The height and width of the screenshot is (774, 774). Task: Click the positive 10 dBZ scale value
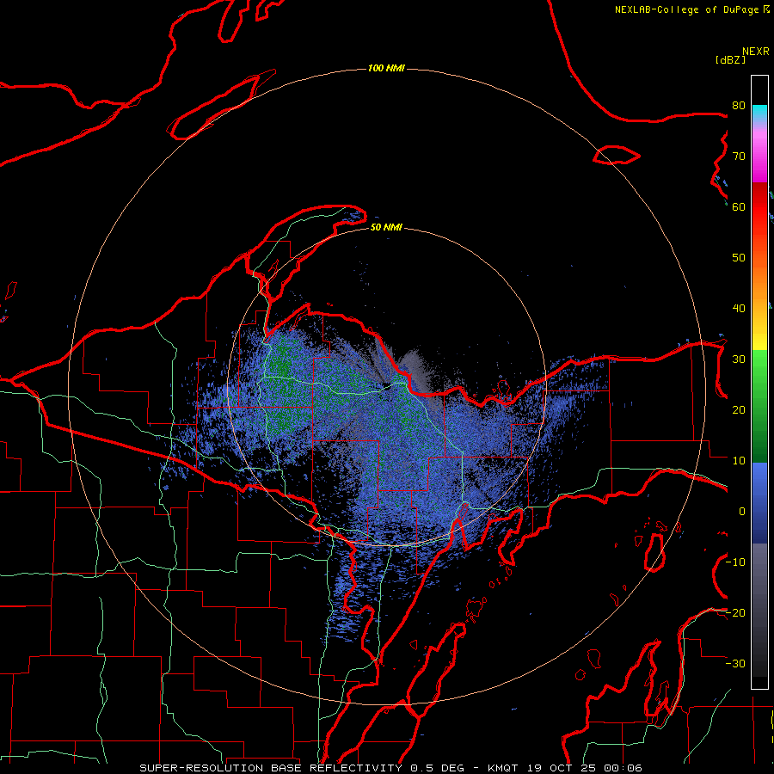(x=739, y=461)
